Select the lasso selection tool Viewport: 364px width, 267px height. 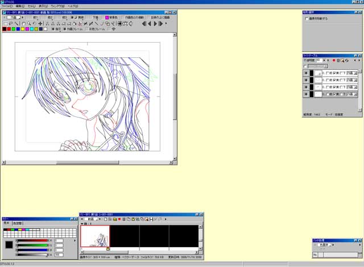11,23
